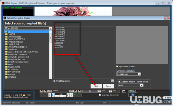Toggle Override Resolution in main window

100,95
